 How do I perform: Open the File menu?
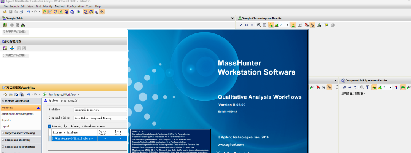pyautogui.click(x=5, y=6)
